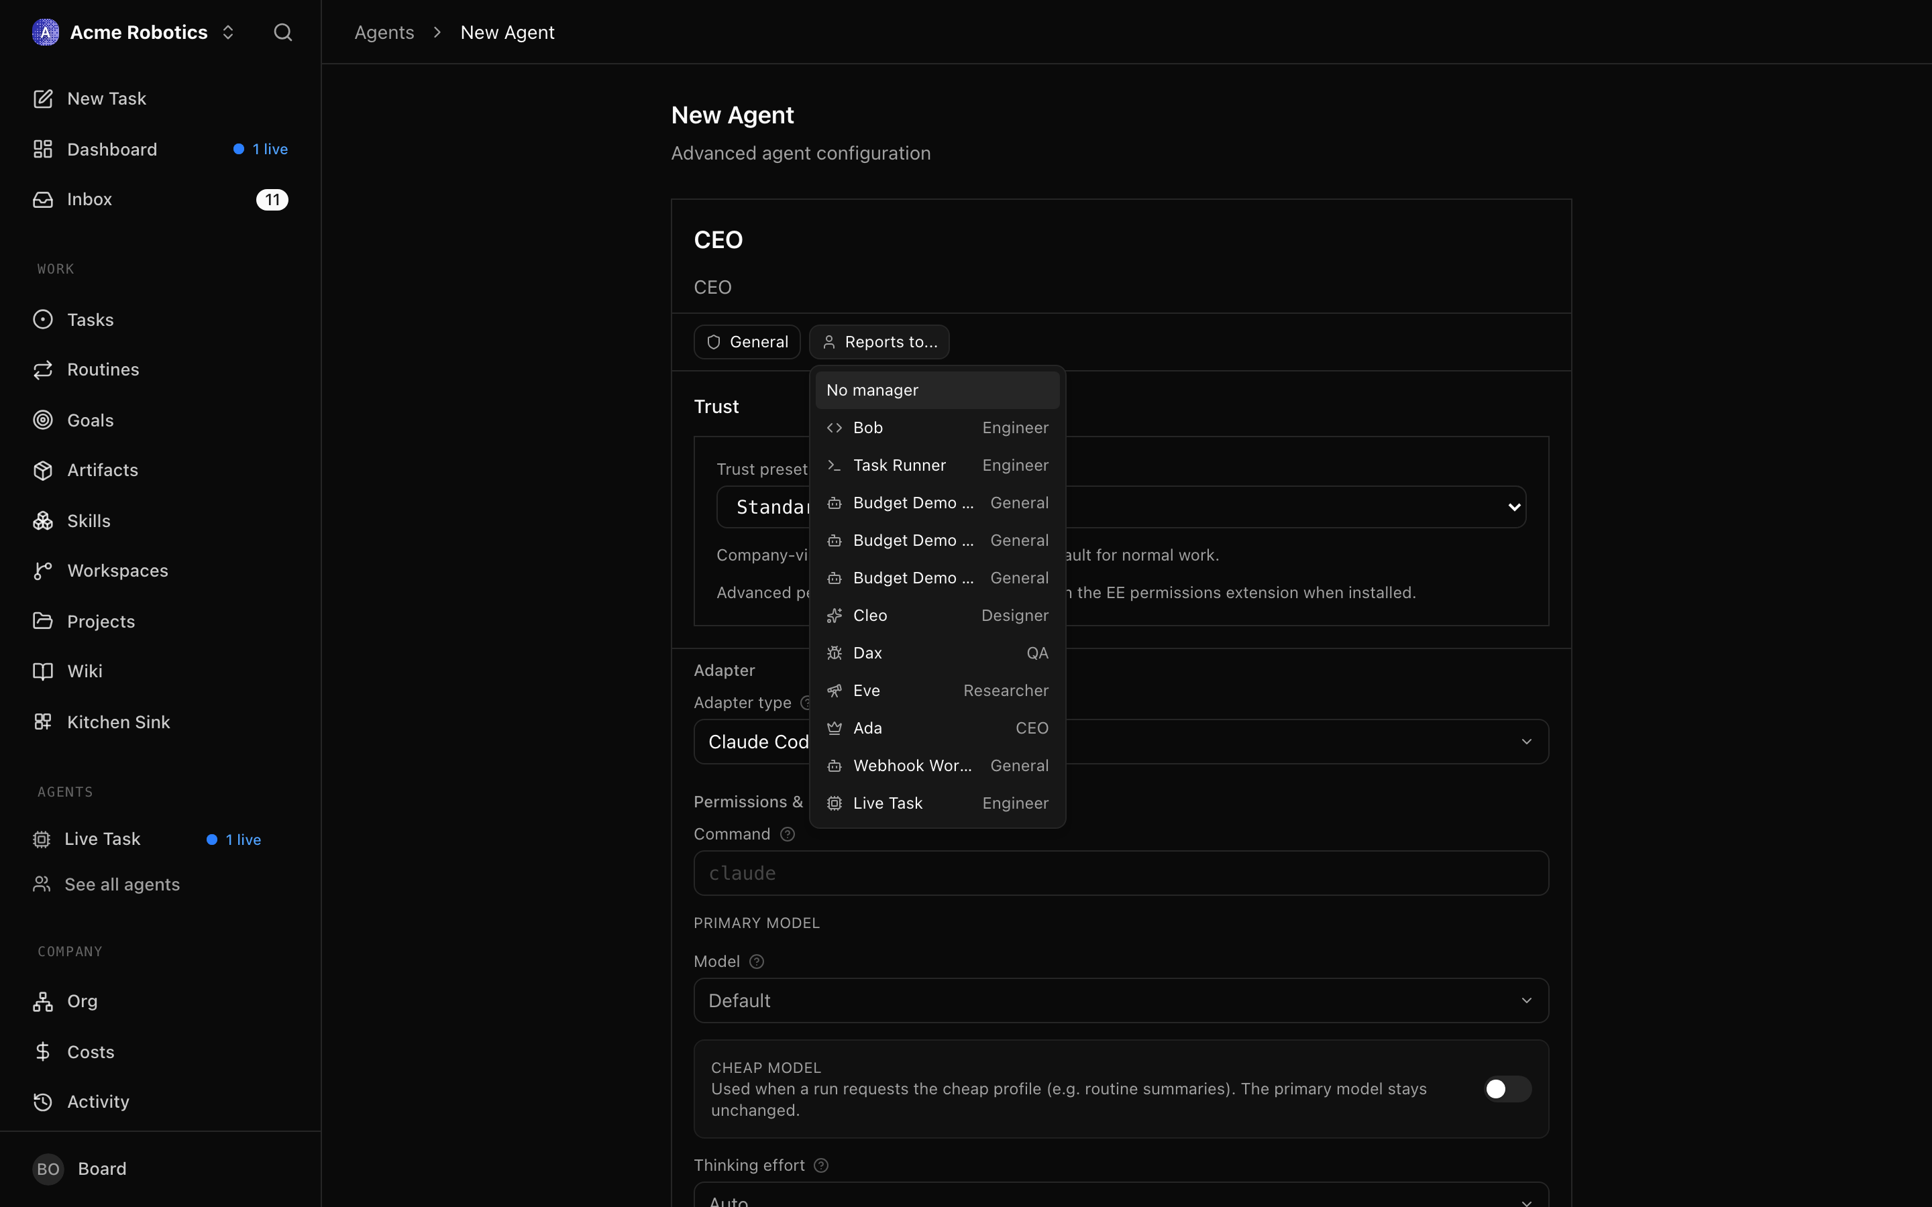
Task: Open the Acme Robotics company switcher
Action: pyautogui.click(x=133, y=32)
